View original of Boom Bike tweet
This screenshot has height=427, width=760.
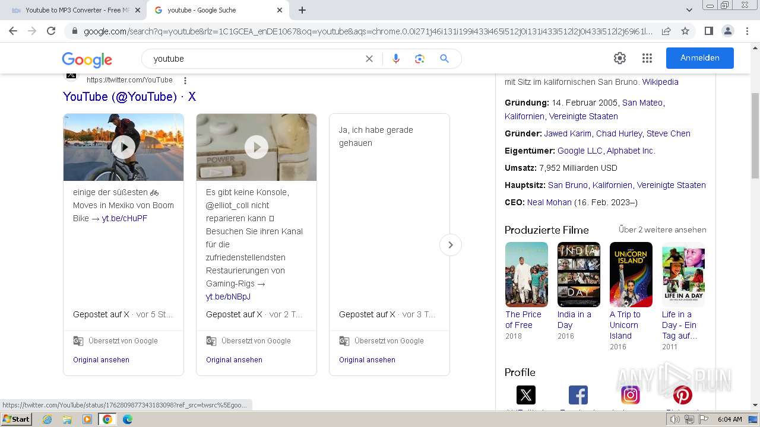coord(101,360)
